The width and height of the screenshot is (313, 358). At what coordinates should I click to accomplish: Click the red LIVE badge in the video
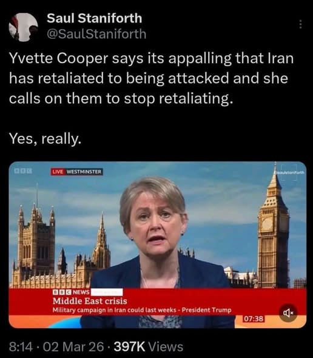(x=58, y=172)
